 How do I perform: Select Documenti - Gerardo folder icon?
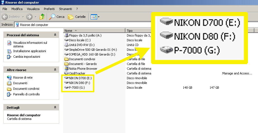coord(66,64)
